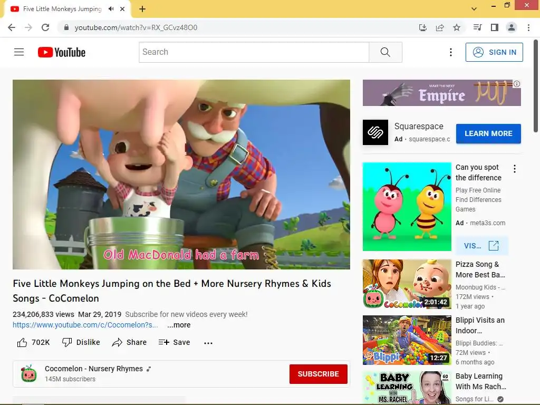Click the Share button
Screen dimensions: 540x405
[x=130, y=342]
